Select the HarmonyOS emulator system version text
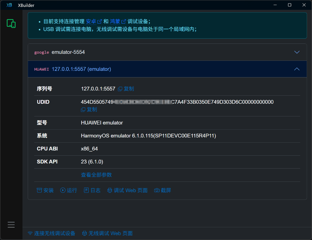Screen dimensions: 312x240 148,136
